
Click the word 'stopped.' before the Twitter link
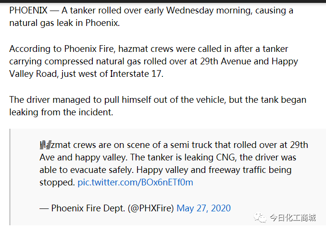(57, 183)
